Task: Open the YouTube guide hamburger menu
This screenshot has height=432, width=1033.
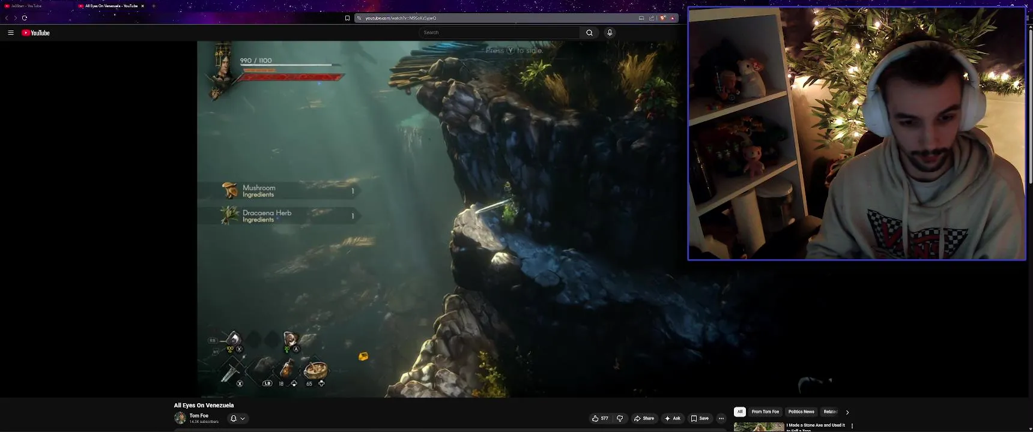Action: coord(11,33)
